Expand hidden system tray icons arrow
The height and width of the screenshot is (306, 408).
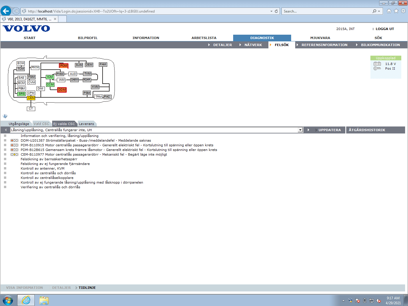(343, 300)
